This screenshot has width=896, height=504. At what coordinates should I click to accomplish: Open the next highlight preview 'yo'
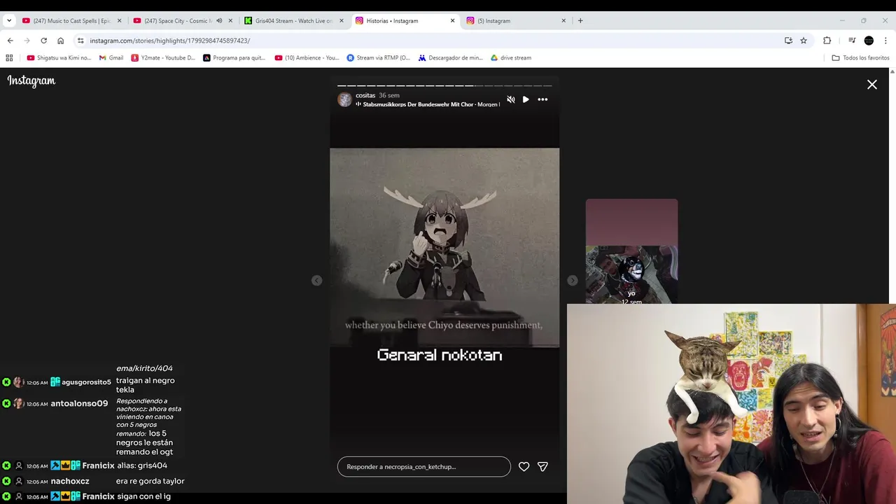pyautogui.click(x=631, y=251)
